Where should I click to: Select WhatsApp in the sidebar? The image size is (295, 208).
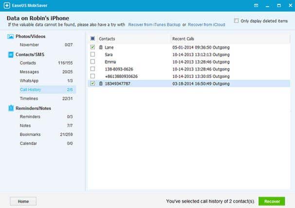tap(29, 80)
